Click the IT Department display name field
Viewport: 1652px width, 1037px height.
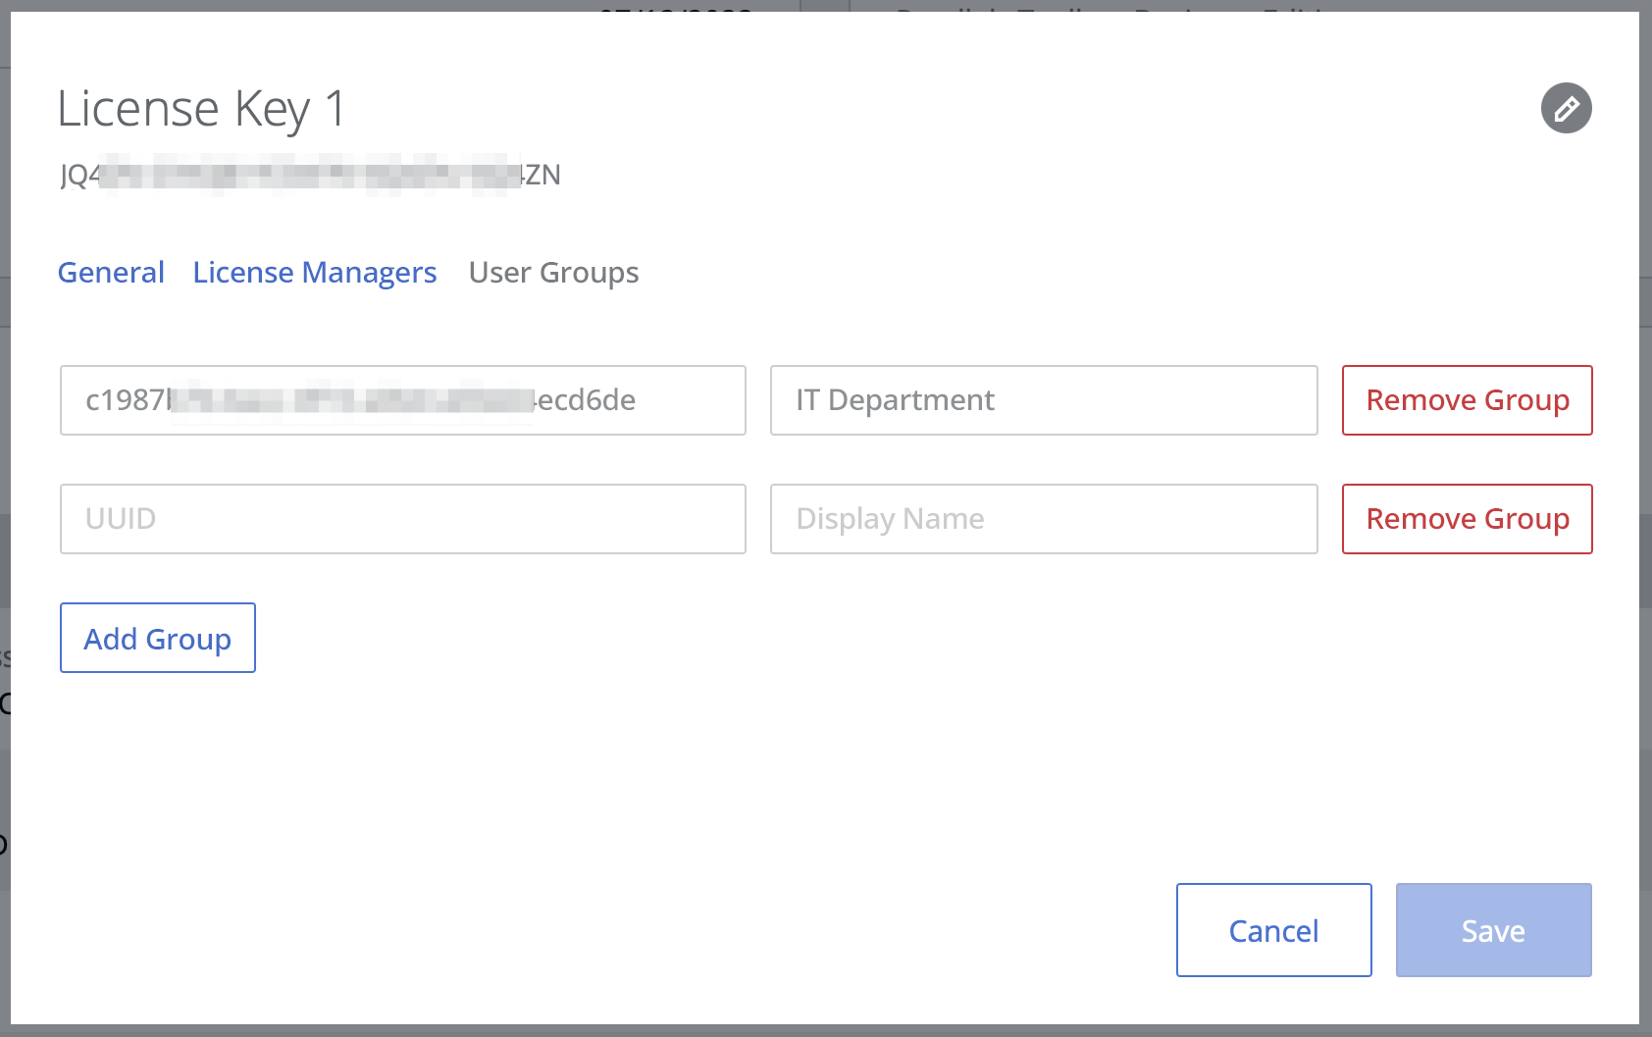click(1044, 400)
